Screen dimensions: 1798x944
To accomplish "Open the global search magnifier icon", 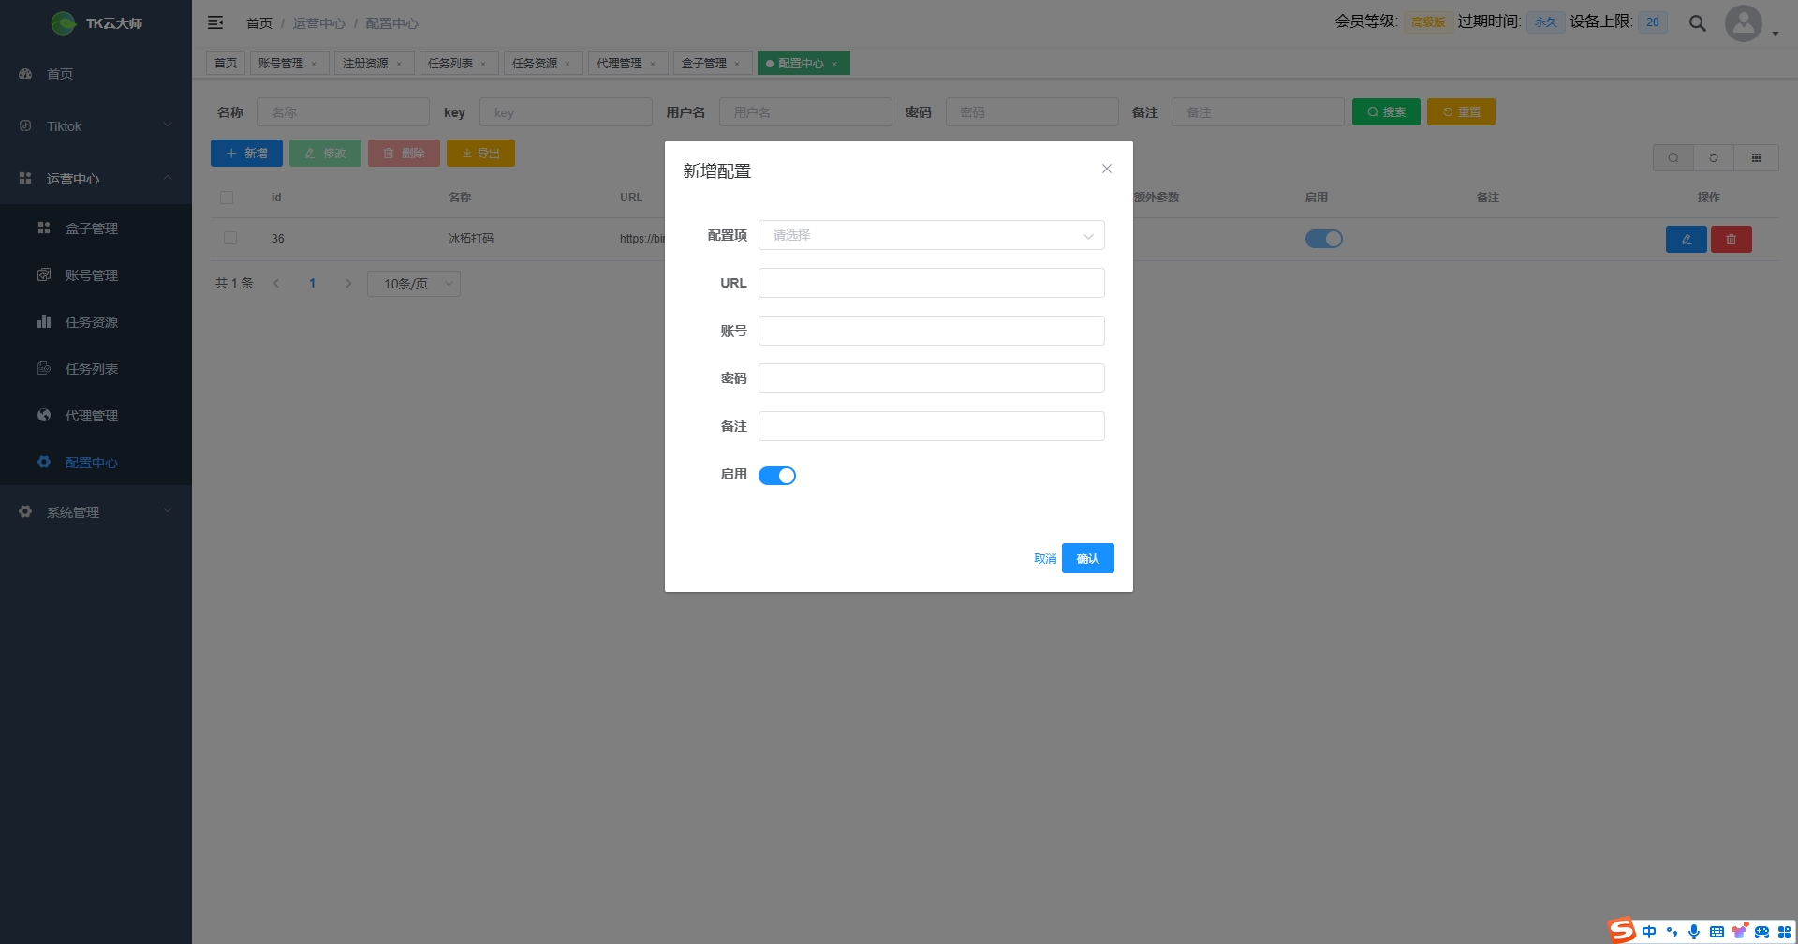I will click(x=1697, y=23).
